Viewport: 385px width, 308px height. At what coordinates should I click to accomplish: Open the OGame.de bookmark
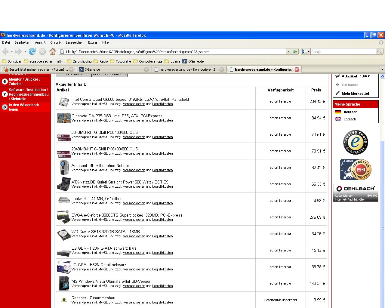click(x=193, y=61)
